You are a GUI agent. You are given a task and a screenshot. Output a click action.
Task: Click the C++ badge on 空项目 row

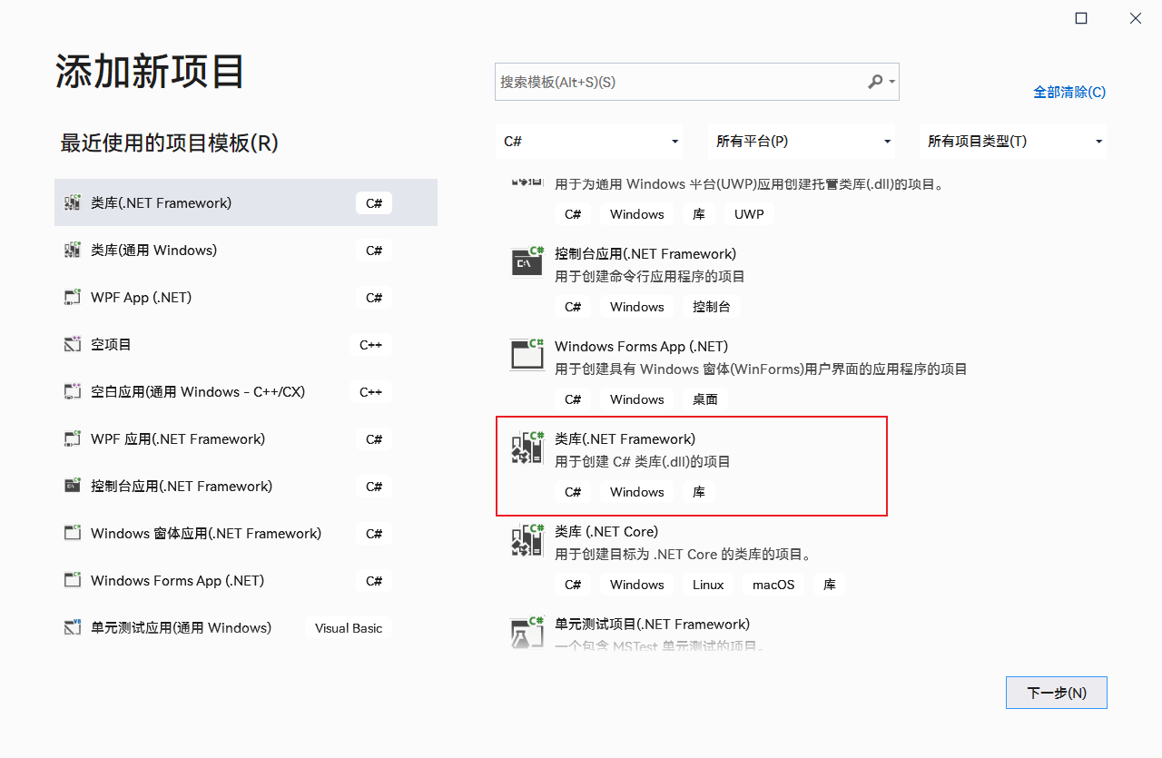pyautogui.click(x=370, y=345)
